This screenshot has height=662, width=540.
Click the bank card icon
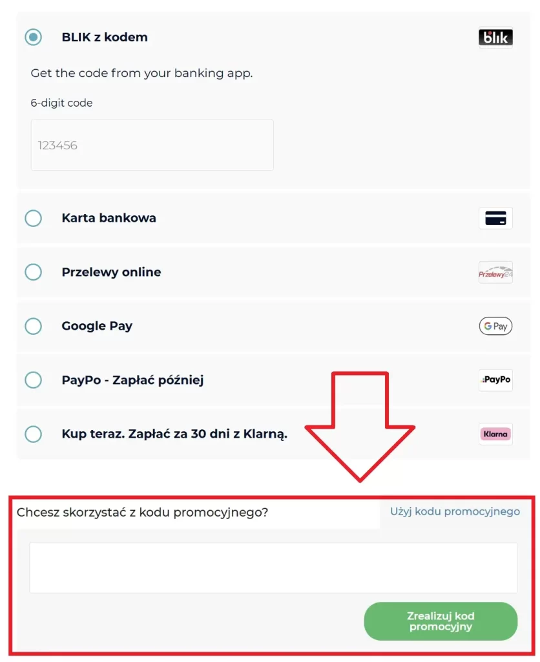[495, 218]
